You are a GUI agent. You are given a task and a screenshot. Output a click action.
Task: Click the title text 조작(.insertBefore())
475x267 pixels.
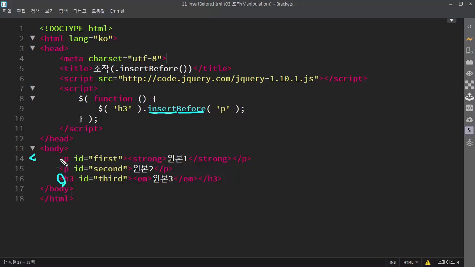[x=143, y=69]
